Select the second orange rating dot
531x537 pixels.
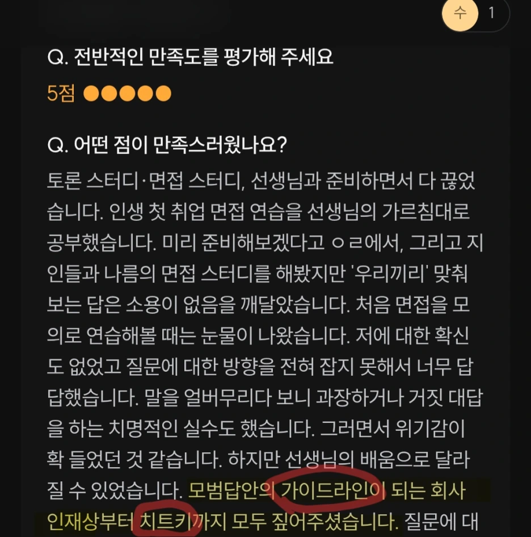[109, 94]
